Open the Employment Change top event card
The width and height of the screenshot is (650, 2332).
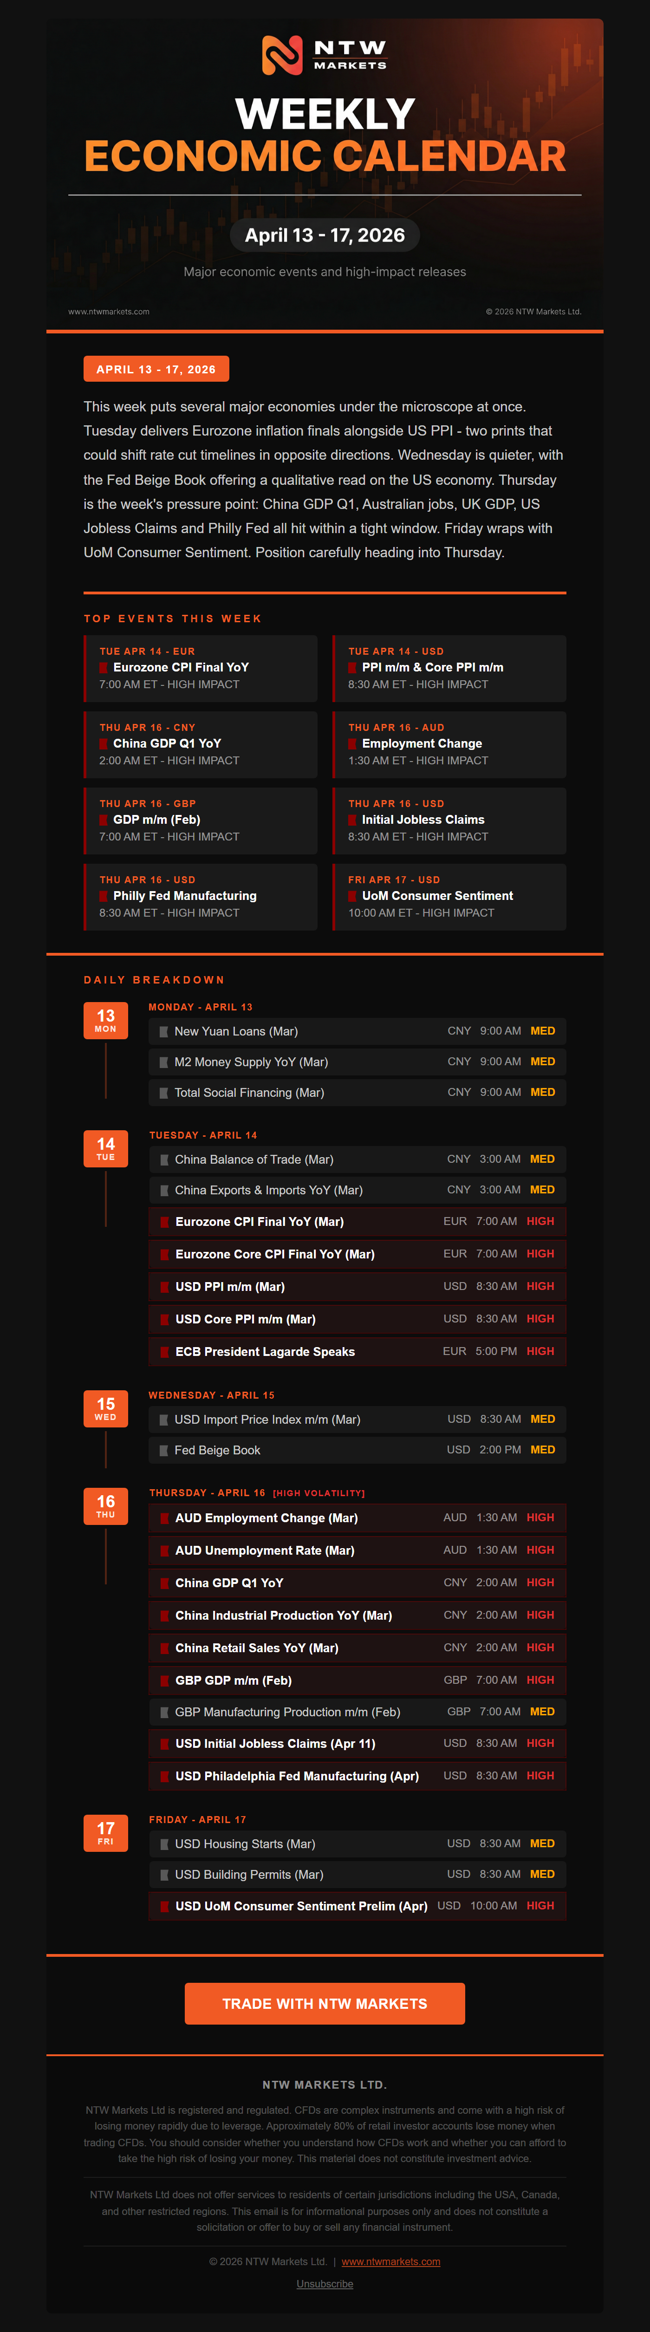coord(449,744)
